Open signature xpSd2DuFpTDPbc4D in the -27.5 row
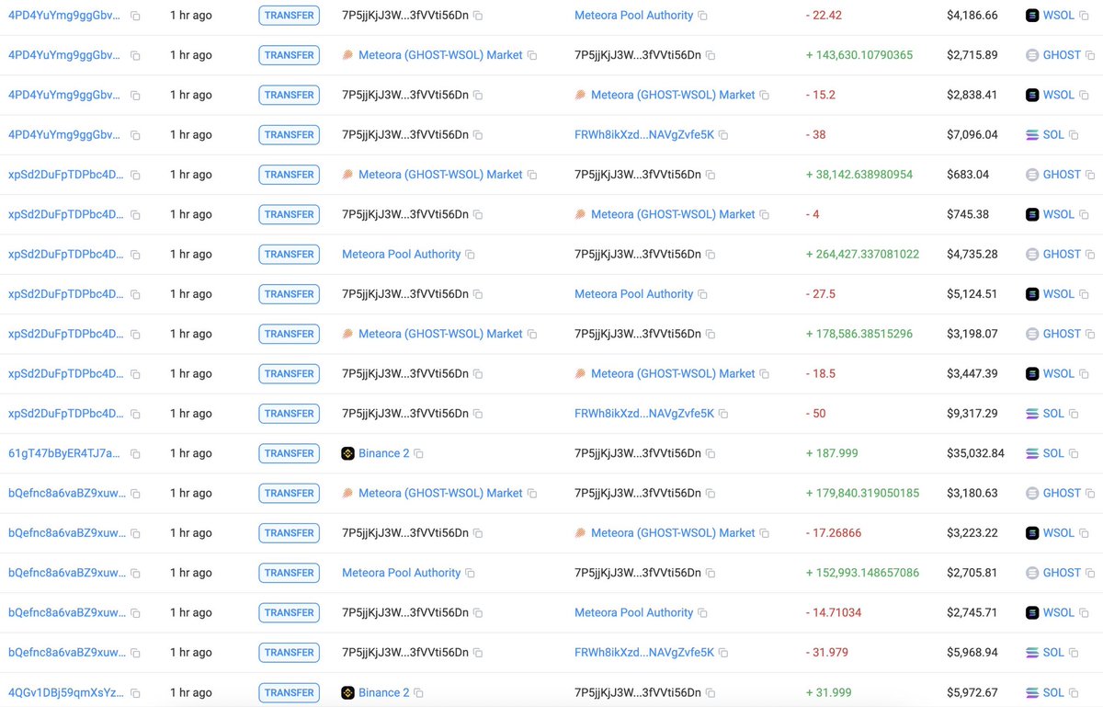The image size is (1103, 707). pyautogui.click(x=65, y=294)
